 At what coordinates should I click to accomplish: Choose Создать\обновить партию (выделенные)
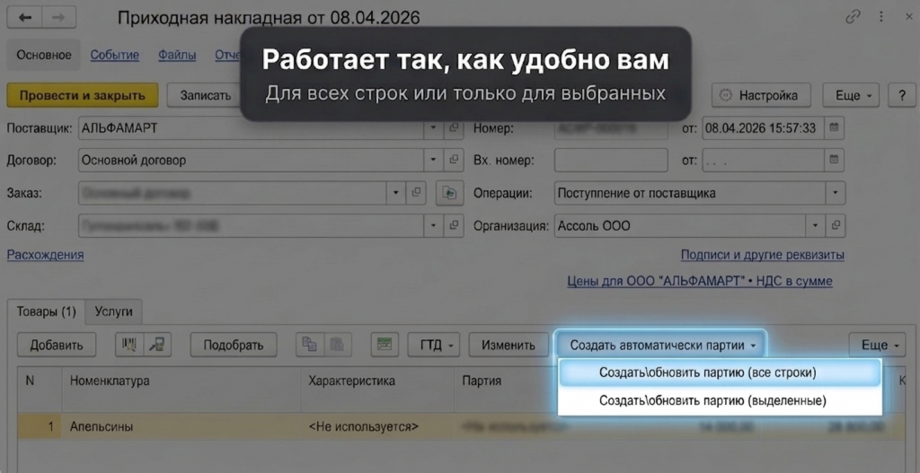[x=720, y=401]
